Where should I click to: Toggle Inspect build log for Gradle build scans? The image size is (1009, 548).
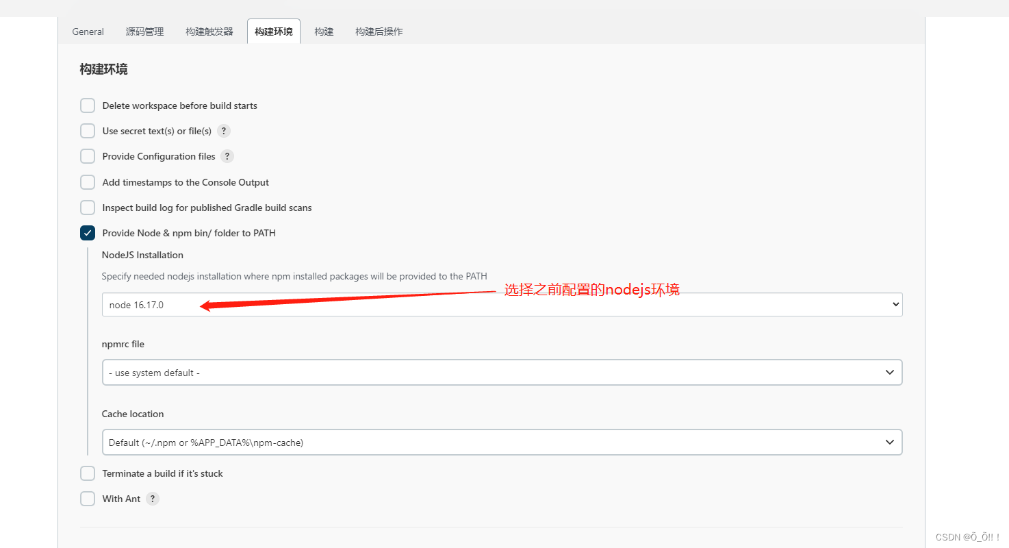(x=88, y=208)
